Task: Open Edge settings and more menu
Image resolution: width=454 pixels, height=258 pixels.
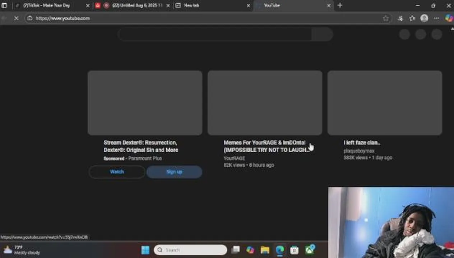Action: 436,18
